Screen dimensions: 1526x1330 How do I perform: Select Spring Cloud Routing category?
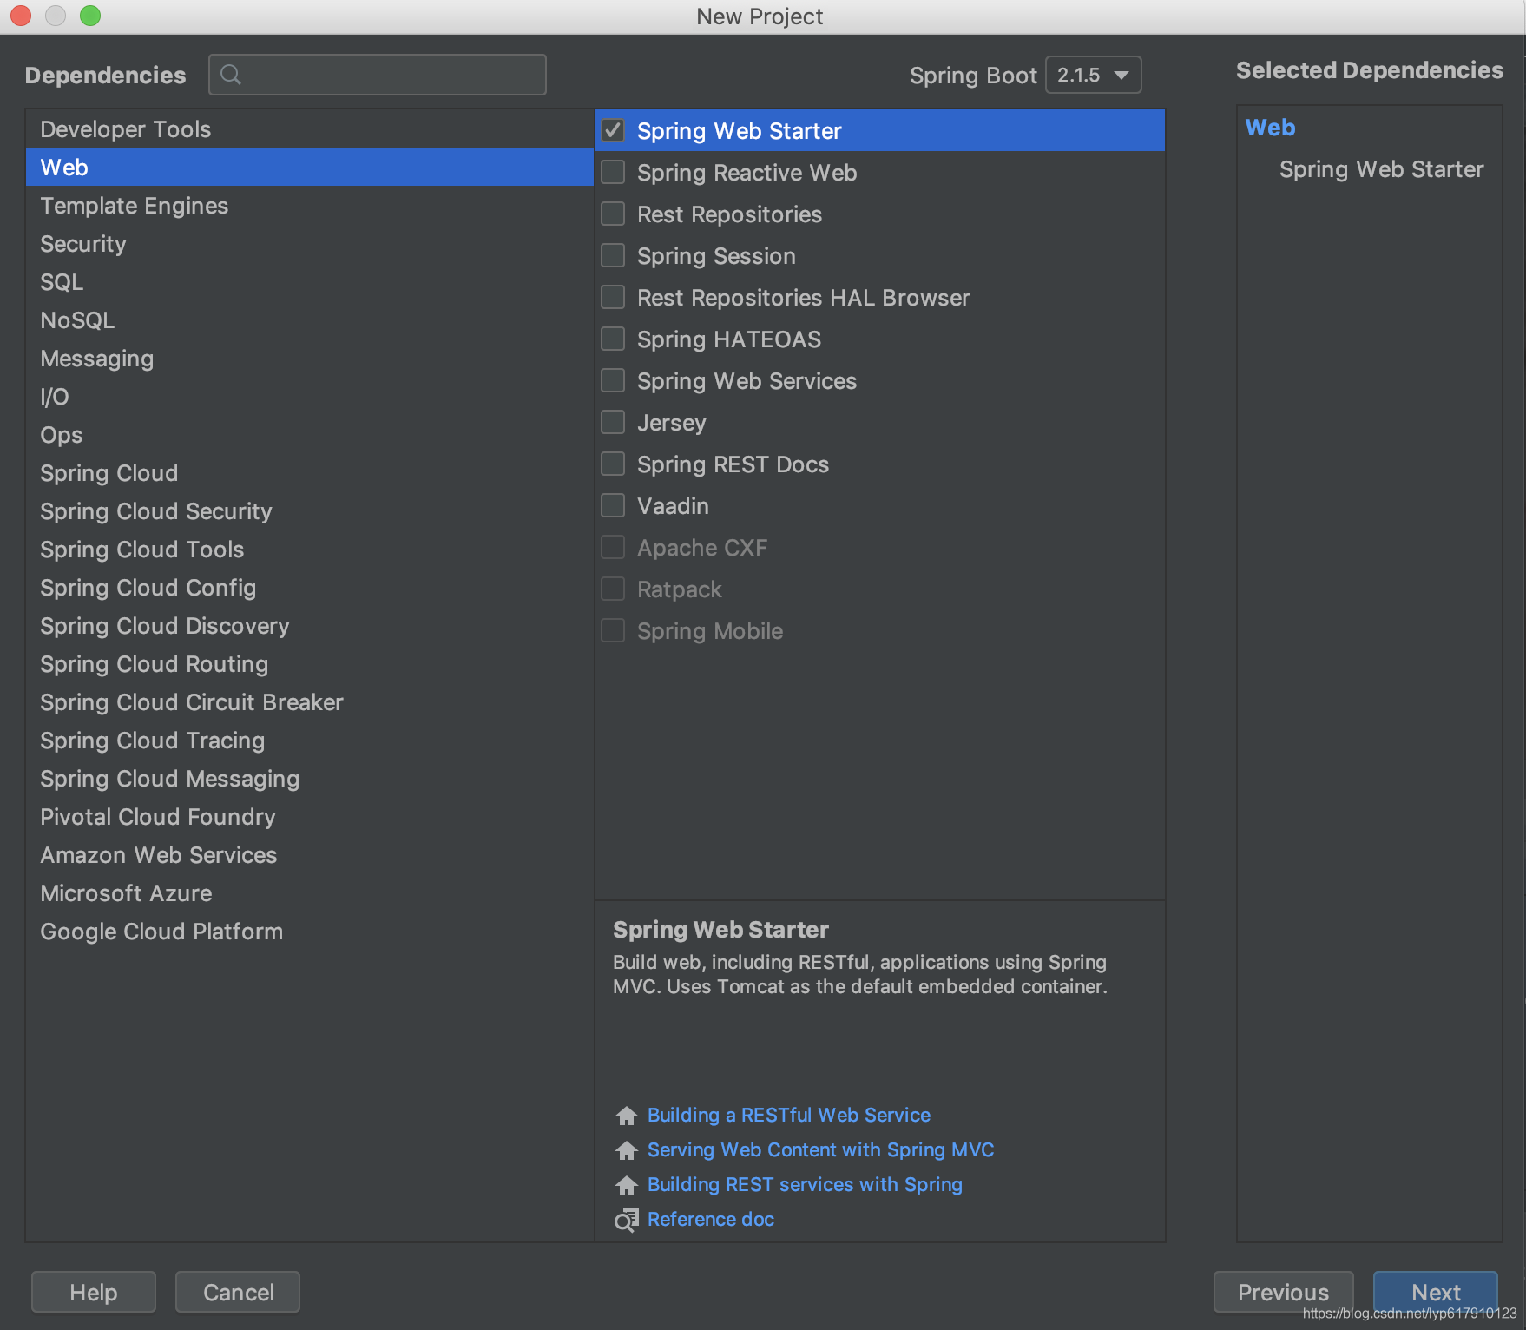coord(309,664)
